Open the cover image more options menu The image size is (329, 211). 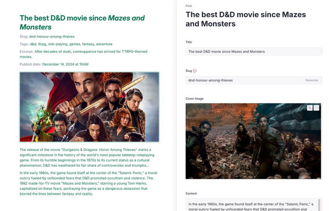(316, 108)
